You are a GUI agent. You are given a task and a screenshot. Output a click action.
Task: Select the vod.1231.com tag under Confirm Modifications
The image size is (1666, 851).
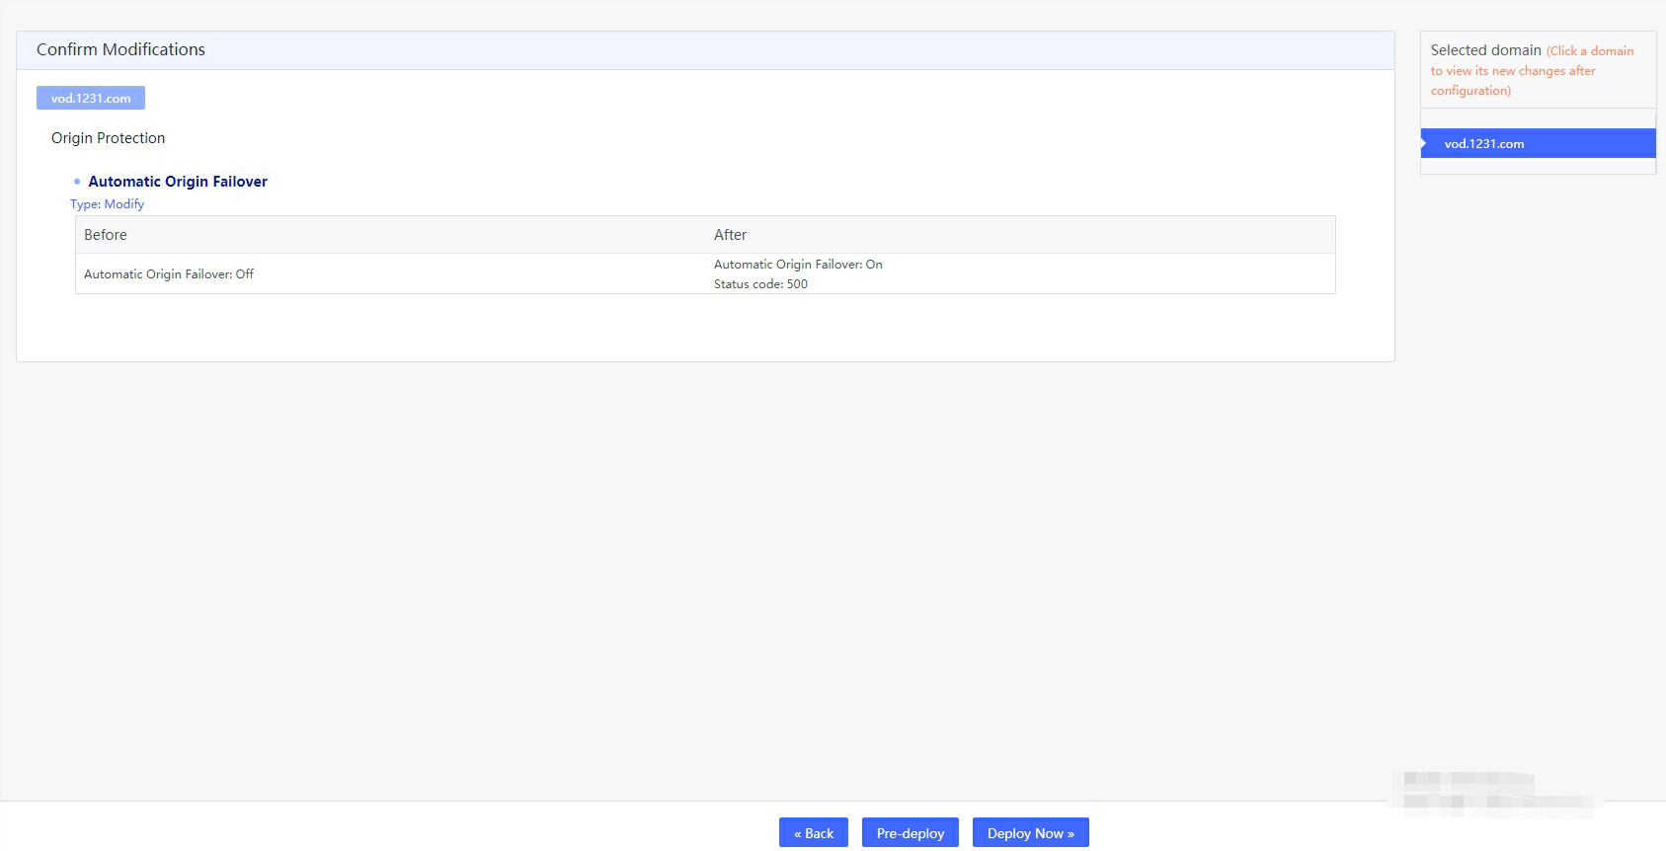tap(91, 98)
